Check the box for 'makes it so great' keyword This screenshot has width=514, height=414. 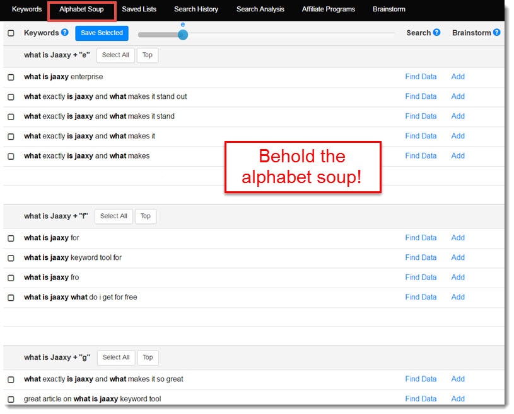coord(11,379)
